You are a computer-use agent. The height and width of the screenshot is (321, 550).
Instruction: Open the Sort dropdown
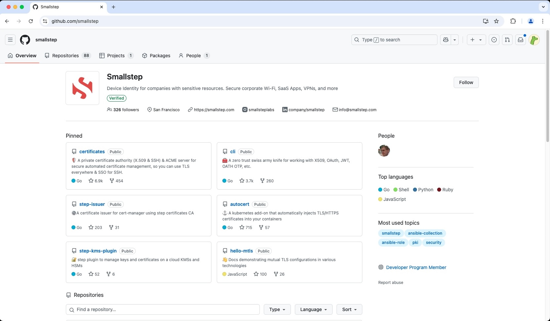349,309
